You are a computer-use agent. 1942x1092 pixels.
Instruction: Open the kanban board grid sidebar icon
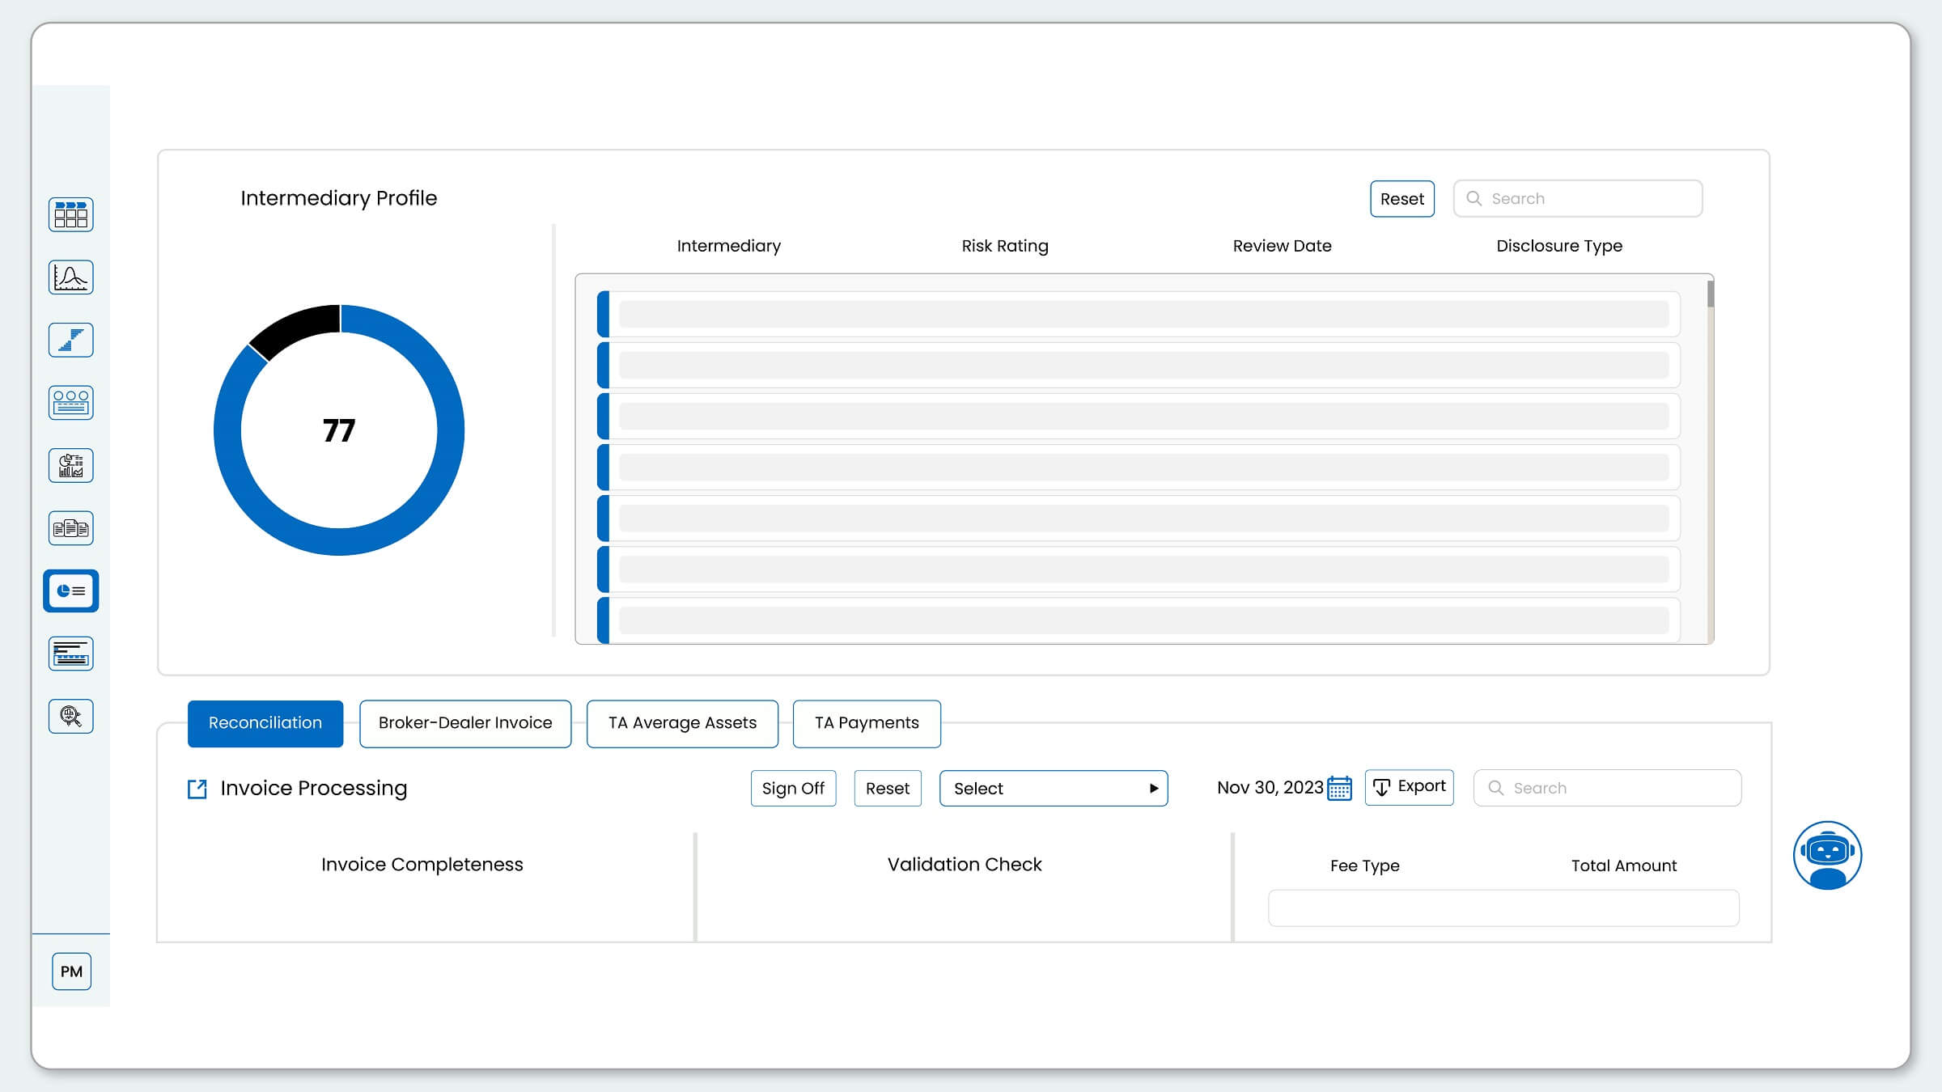pos(71,214)
